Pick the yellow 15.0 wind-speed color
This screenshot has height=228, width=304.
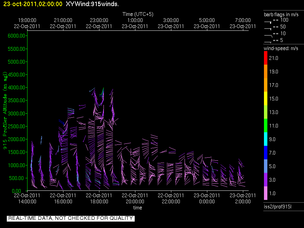click(266, 99)
